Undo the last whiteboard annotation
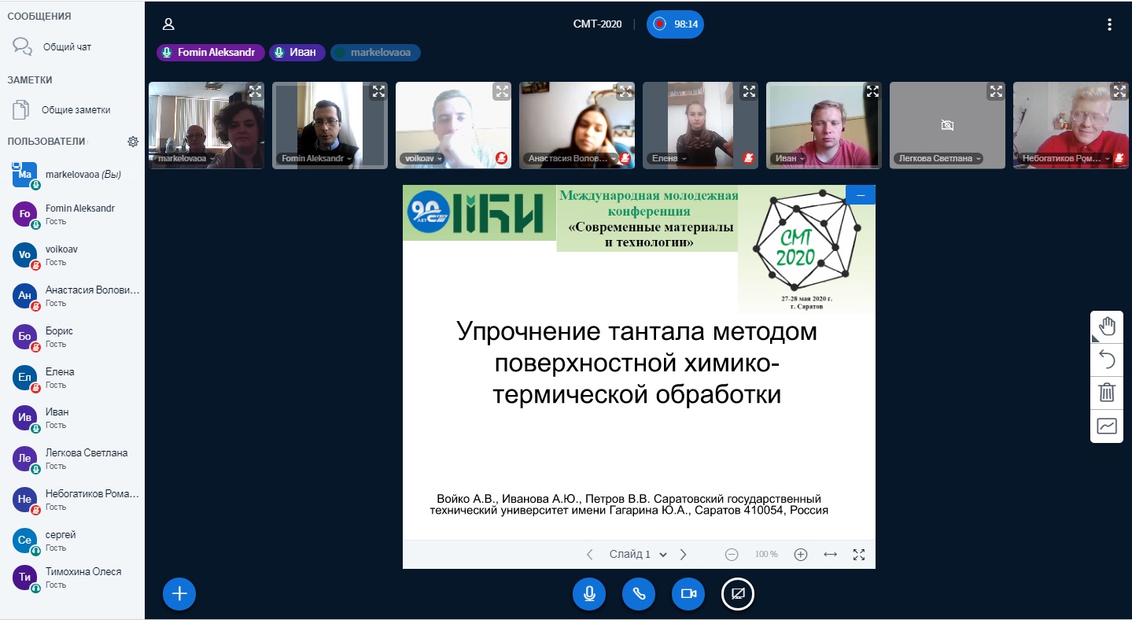This screenshot has width=1132, height=620. pos(1107,360)
